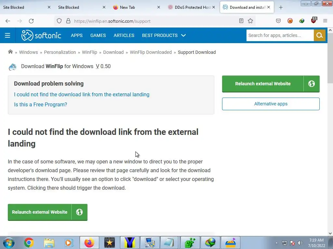This screenshot has height=249, width=333.
Task: Open the ARTICLES menu item
Action: pos(124,35)
